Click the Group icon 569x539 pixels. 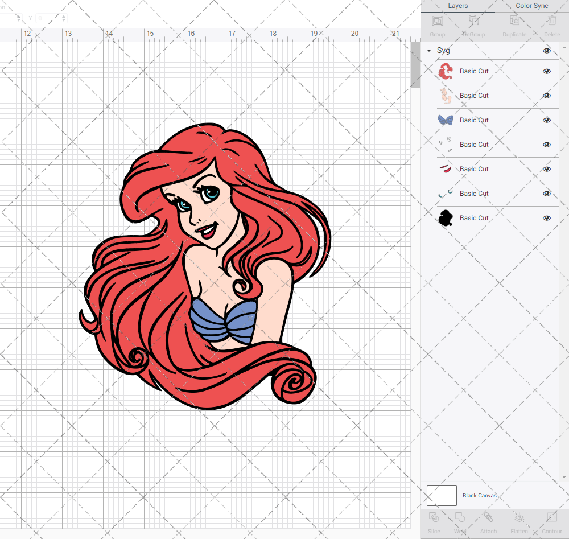coord(437,21)
